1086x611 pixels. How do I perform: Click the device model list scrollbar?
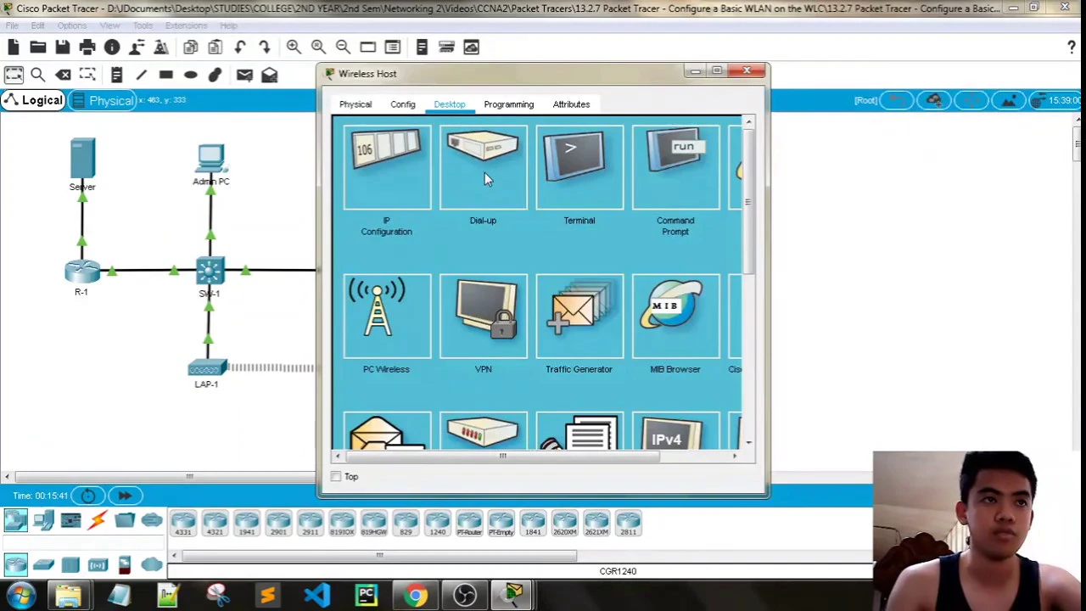click(379, 556)
